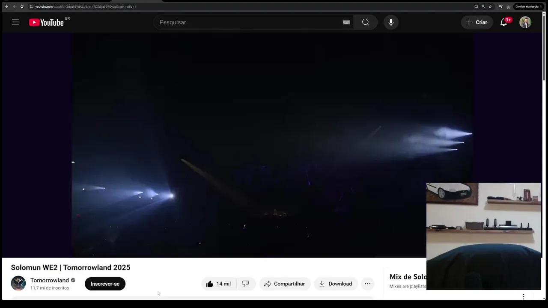Open the on-screen keyboard icon in search box
The image size is (548, 308).
(346, 22)
